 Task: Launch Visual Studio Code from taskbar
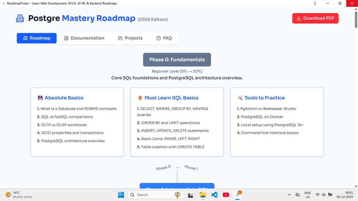(x=214, y=195)
